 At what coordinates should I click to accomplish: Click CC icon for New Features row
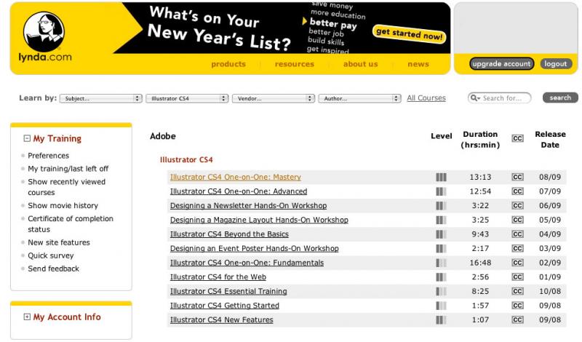(x=517, y=319)
